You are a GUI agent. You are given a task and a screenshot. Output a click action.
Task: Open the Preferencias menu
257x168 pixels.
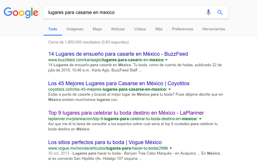pos(182,29)
